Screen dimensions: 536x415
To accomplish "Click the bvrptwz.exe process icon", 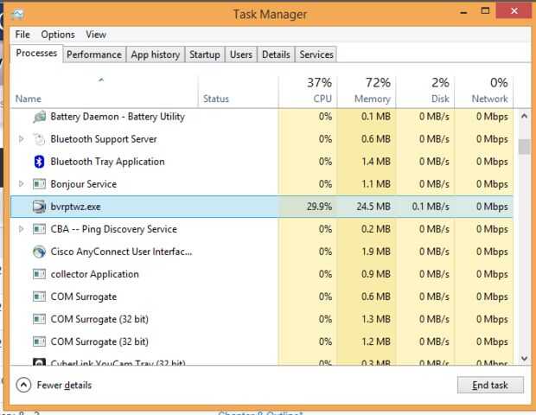I will click(39, 207).
